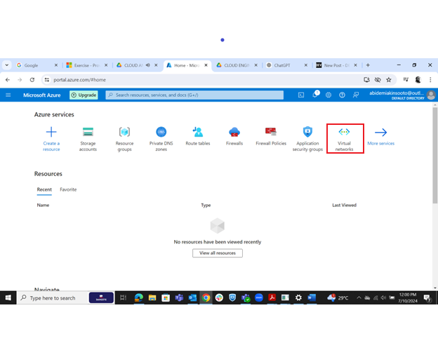Open the taskbar clock and date
This screenshot has height=362, width=438.
click(x=408, y=297)
